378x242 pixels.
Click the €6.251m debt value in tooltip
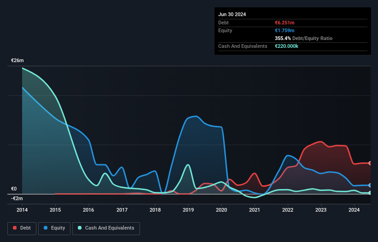coord(285,23)
